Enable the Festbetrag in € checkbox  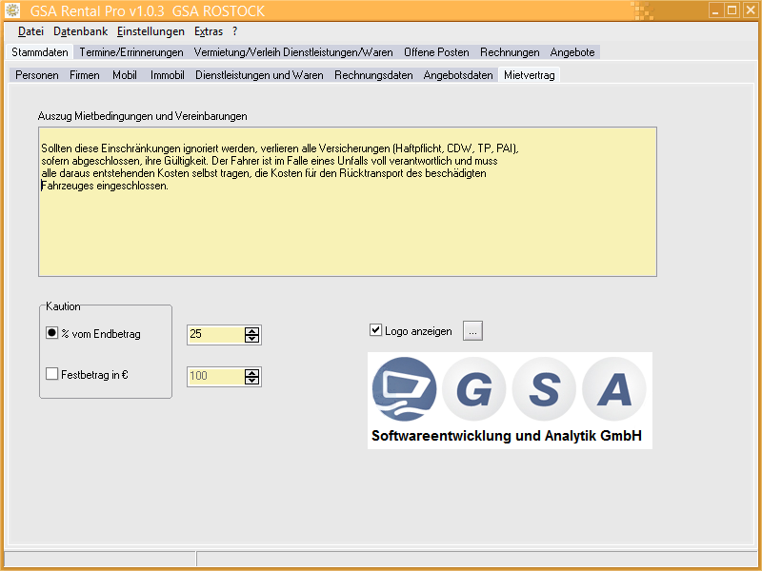[52, 375]
